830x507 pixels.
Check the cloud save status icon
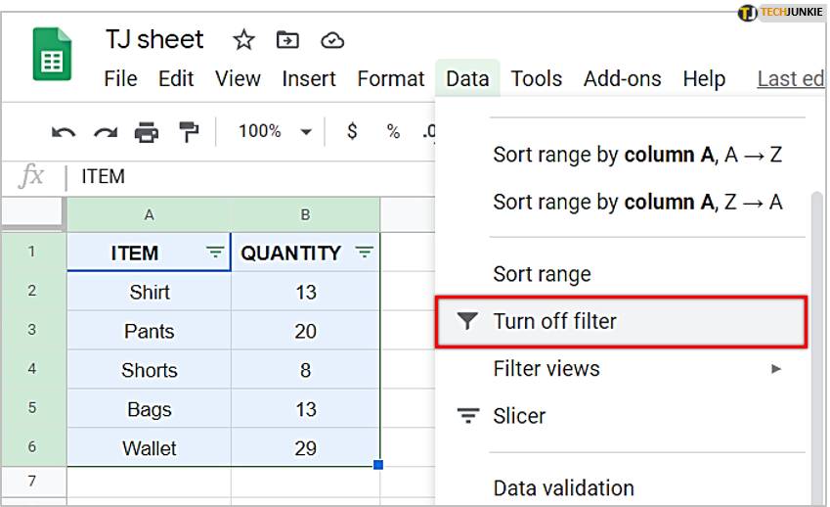(332, 40)
